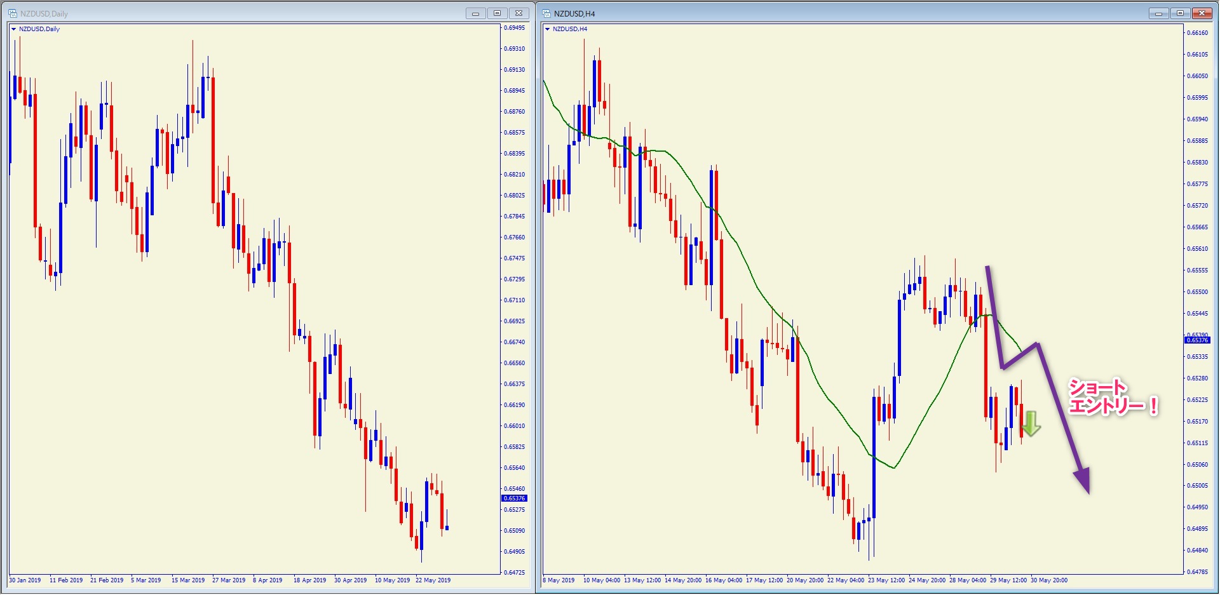This screenshot has height=595, width=1220.
Task: Click the chart icon in NZDUSD,Daily title bar
Action: pyautogui.click(x=13, y=13)
